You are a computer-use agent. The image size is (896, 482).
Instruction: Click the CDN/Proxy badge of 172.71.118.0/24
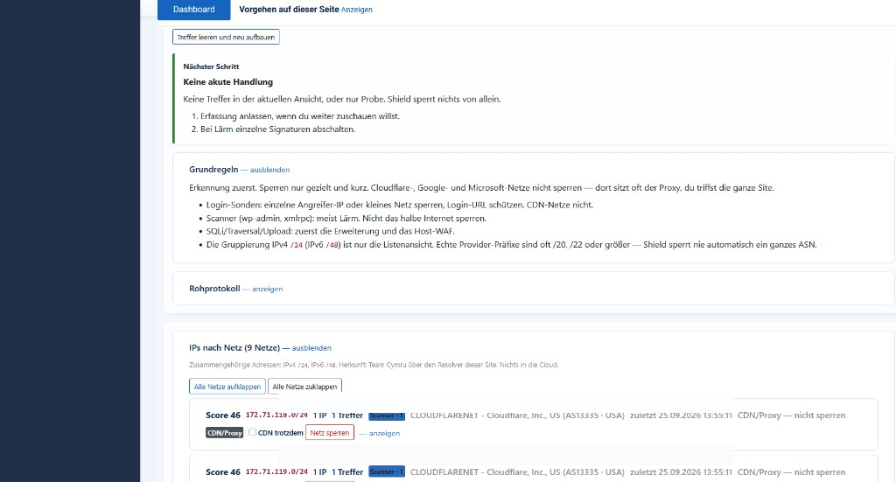click(225, 433)
